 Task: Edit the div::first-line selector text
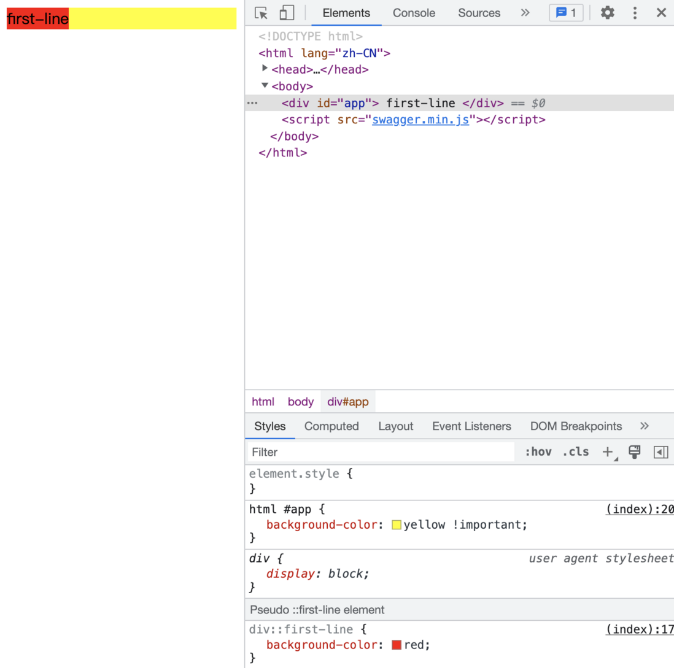[x=301, y=630]
